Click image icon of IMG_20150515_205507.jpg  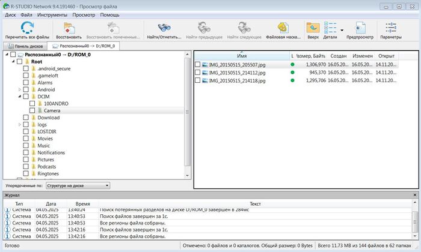[205, 65]
